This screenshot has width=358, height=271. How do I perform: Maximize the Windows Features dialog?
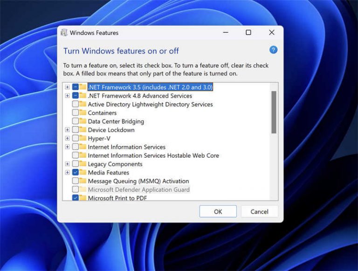click(248, 33)
